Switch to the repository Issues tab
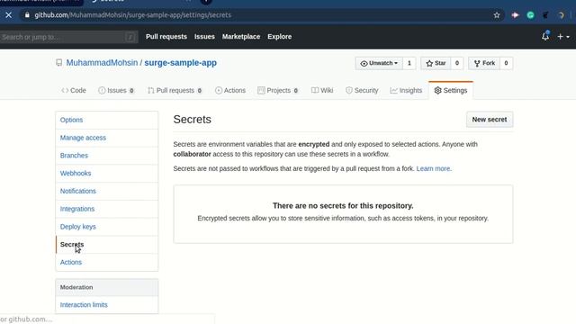 [x=116, y=90]
